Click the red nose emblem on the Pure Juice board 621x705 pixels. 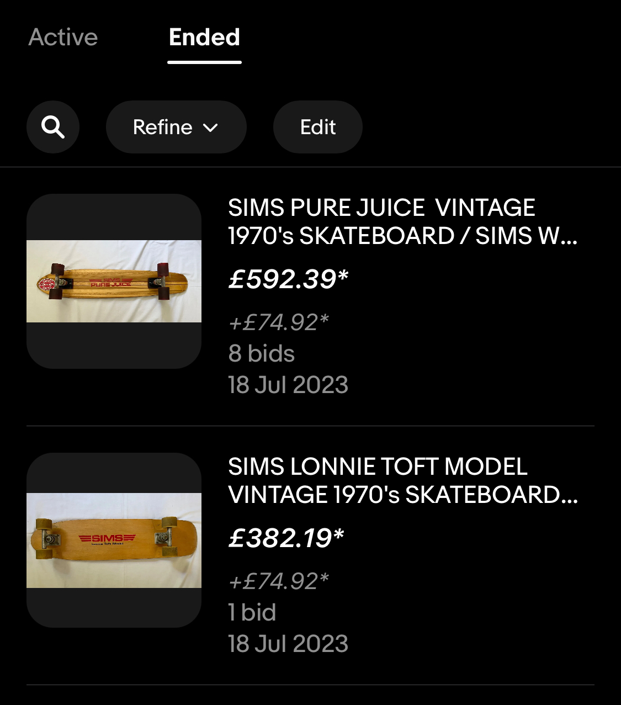[x=46, y=284]
